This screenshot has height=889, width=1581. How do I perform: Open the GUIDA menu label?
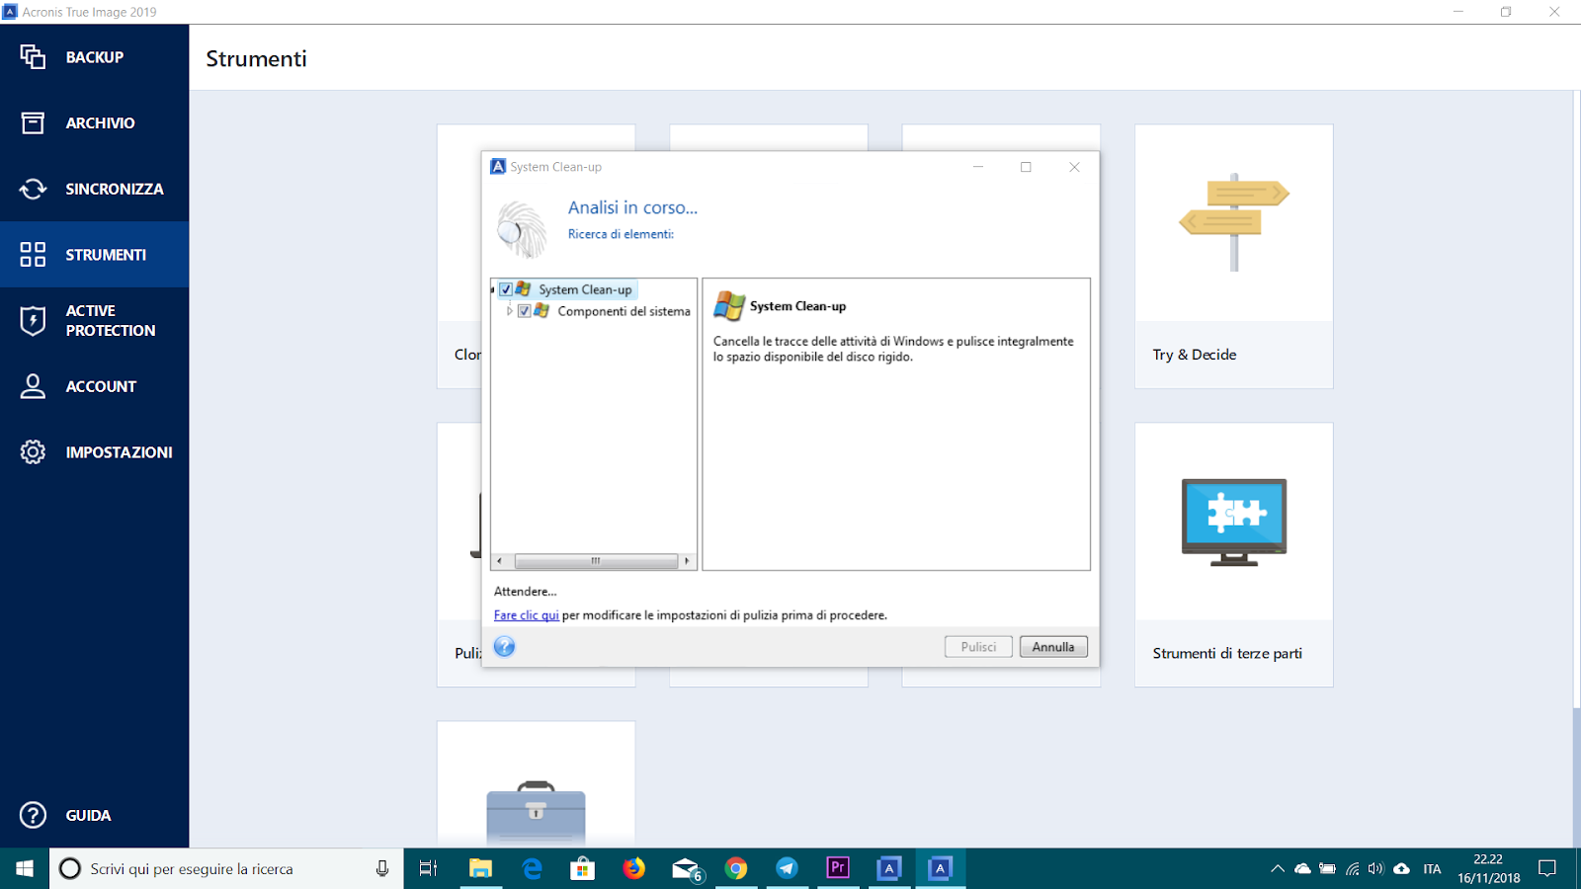pos(88,815)
